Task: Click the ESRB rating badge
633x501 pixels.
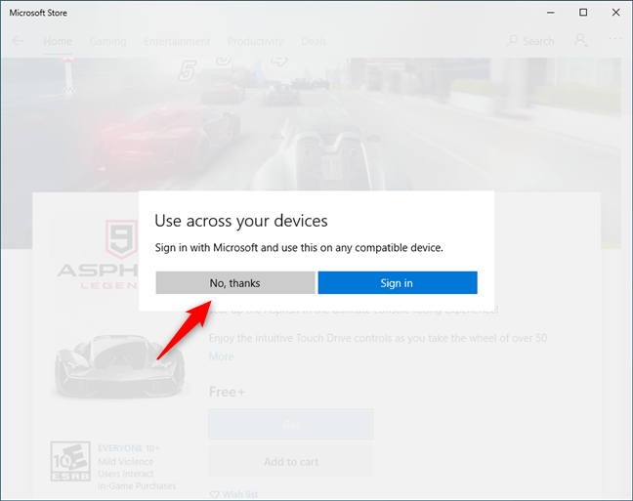Action: tap(70, 461)
